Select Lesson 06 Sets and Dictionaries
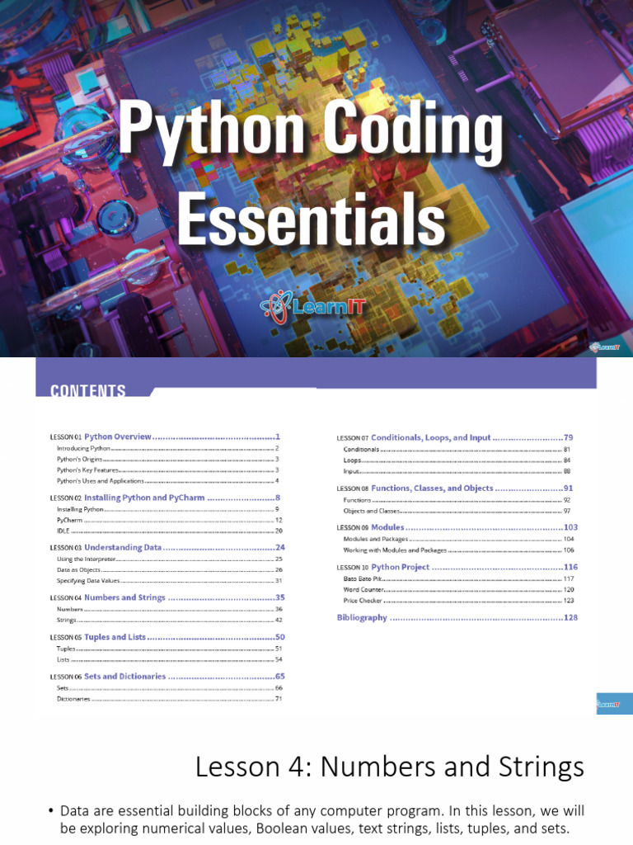The height and width of the screenshot is (845, 633). 167,677
